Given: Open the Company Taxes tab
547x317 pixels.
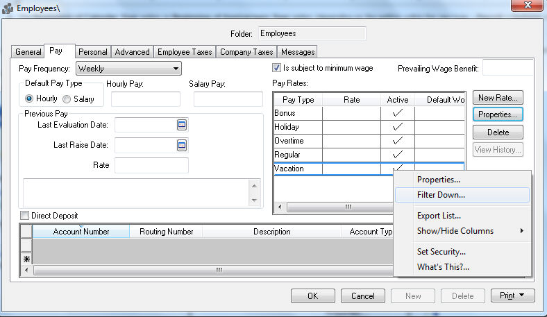Looking at the screenshot, I should pos(246,52).
